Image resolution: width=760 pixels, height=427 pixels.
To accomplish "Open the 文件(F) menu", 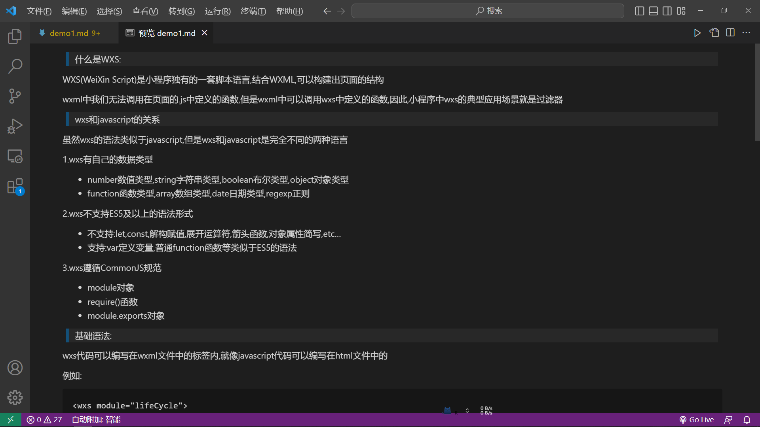I will click(39, 11).
